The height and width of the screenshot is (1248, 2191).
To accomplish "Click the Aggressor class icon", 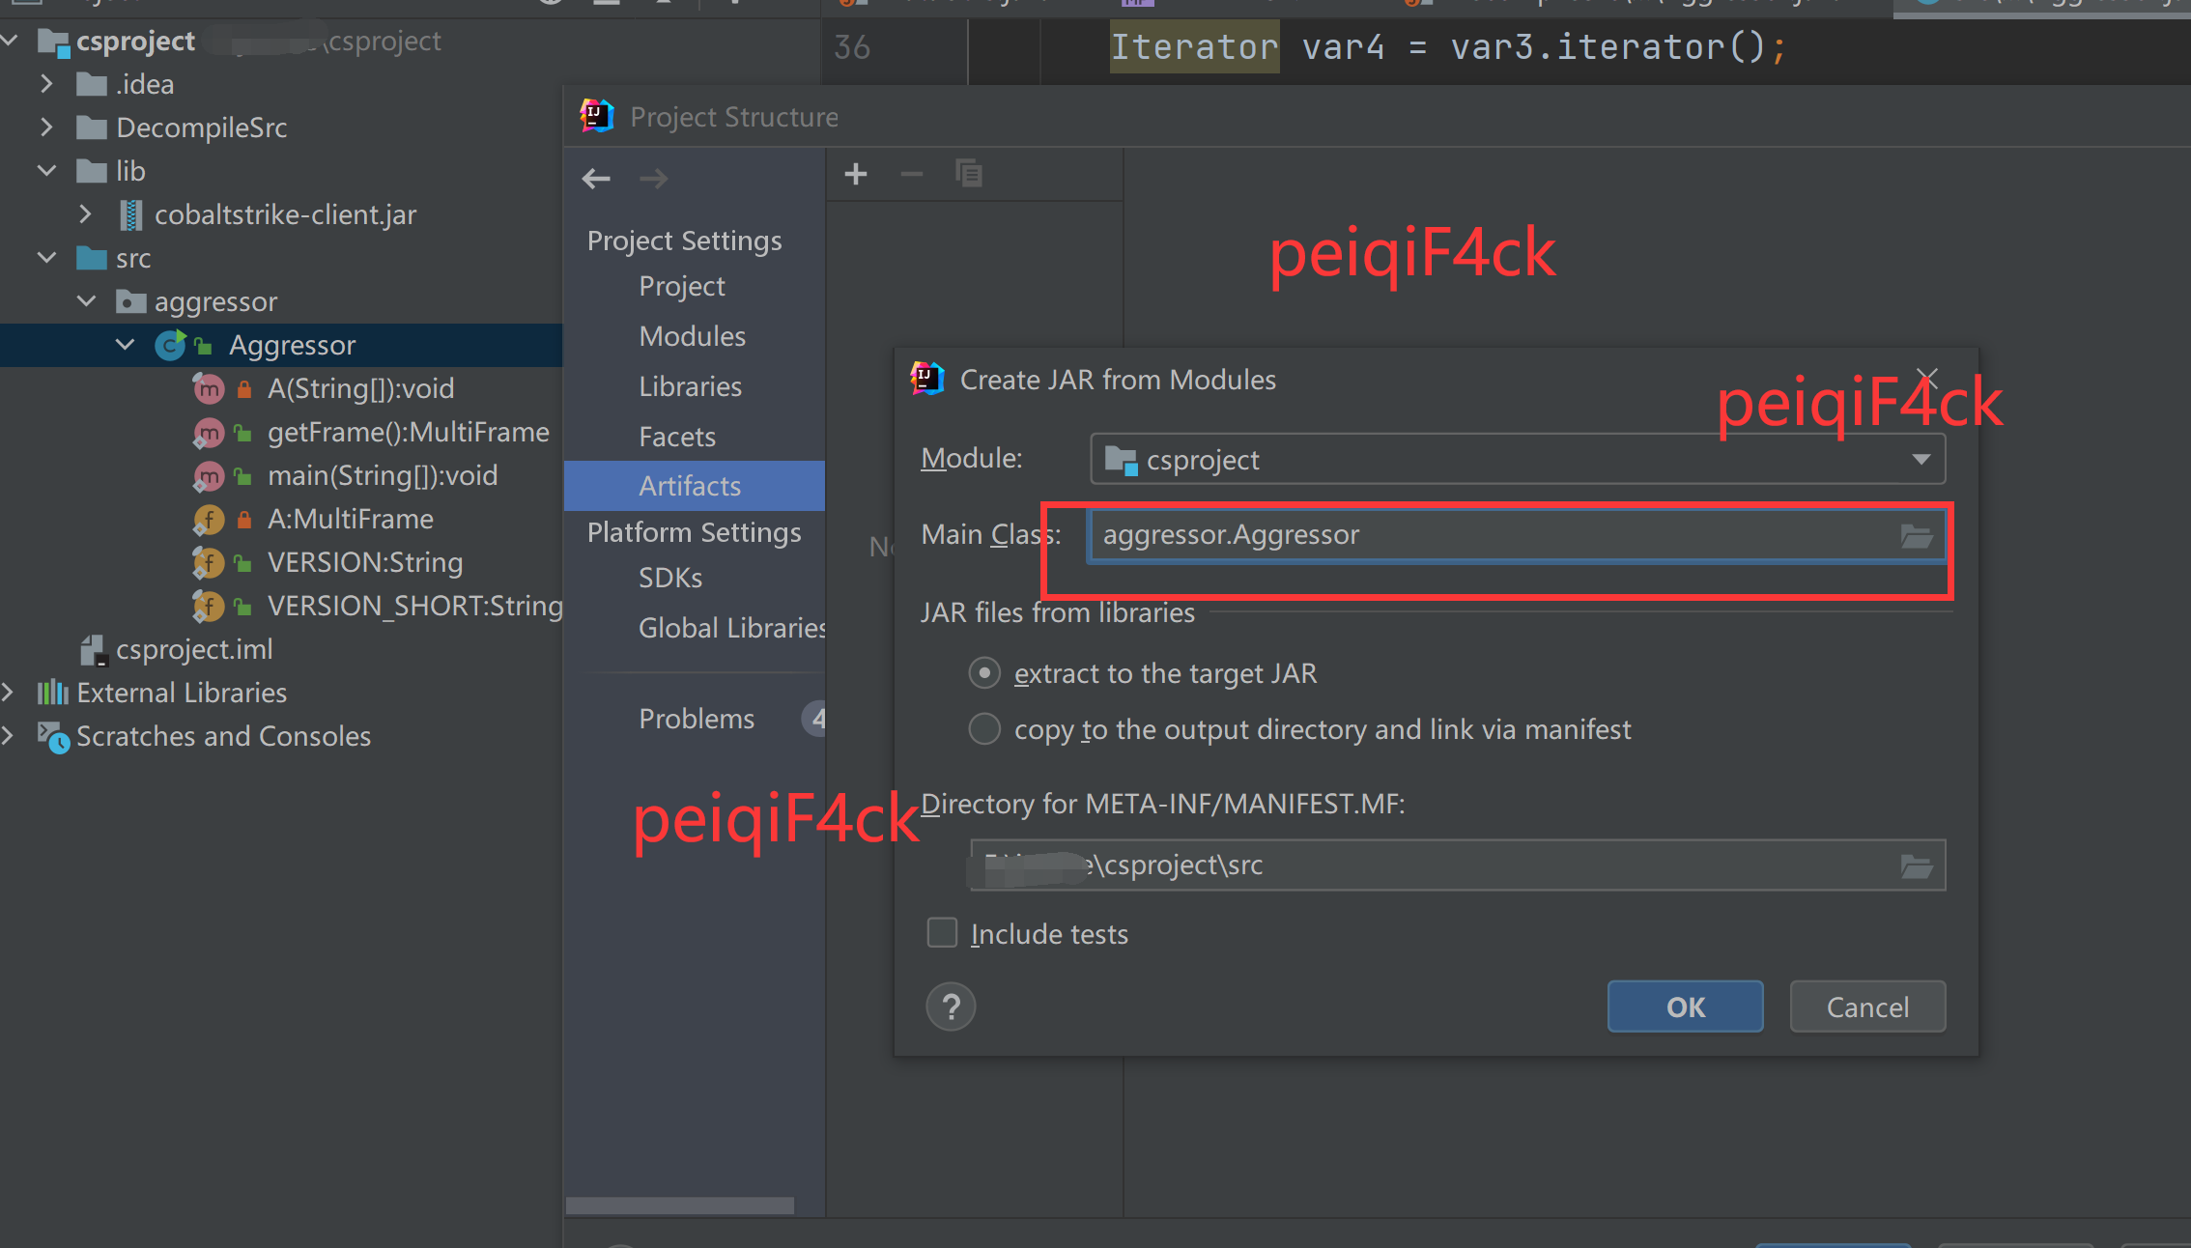I will 170,345.
